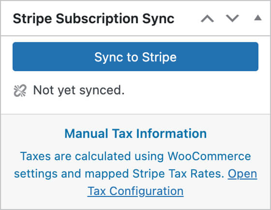Click the unlinked chain icon beside status

(x=20, y=90)
